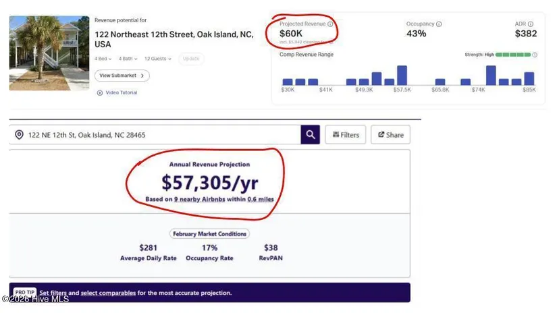Open the Filters button
Screen dimensions: 557x313
[345, 135]
